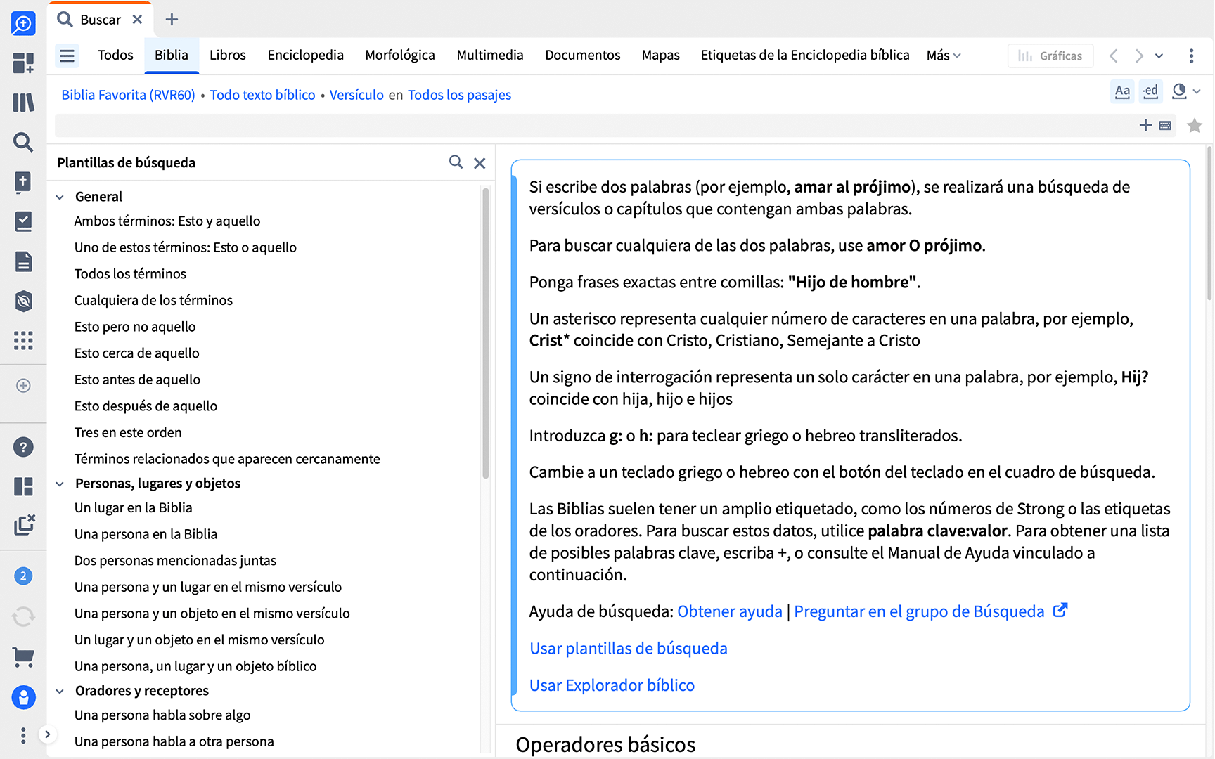Screen dimensions: 1215x759
Task: Open the on-screen keyboard icon in search box
Action: [1165, 126]
